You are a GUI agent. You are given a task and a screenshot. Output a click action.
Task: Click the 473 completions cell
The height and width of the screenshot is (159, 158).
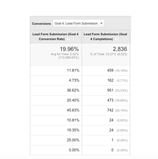click(110, 100)
